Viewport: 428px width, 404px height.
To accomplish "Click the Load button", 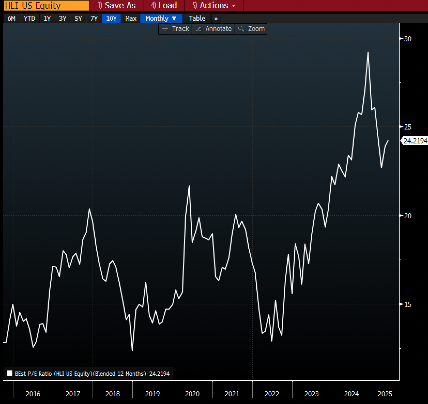I will tap(164, 5).
